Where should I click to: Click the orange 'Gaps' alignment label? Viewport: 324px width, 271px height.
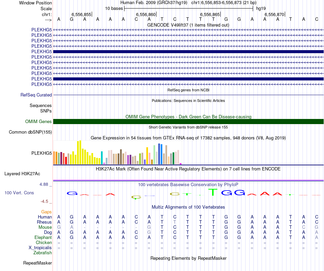(46, 212)
